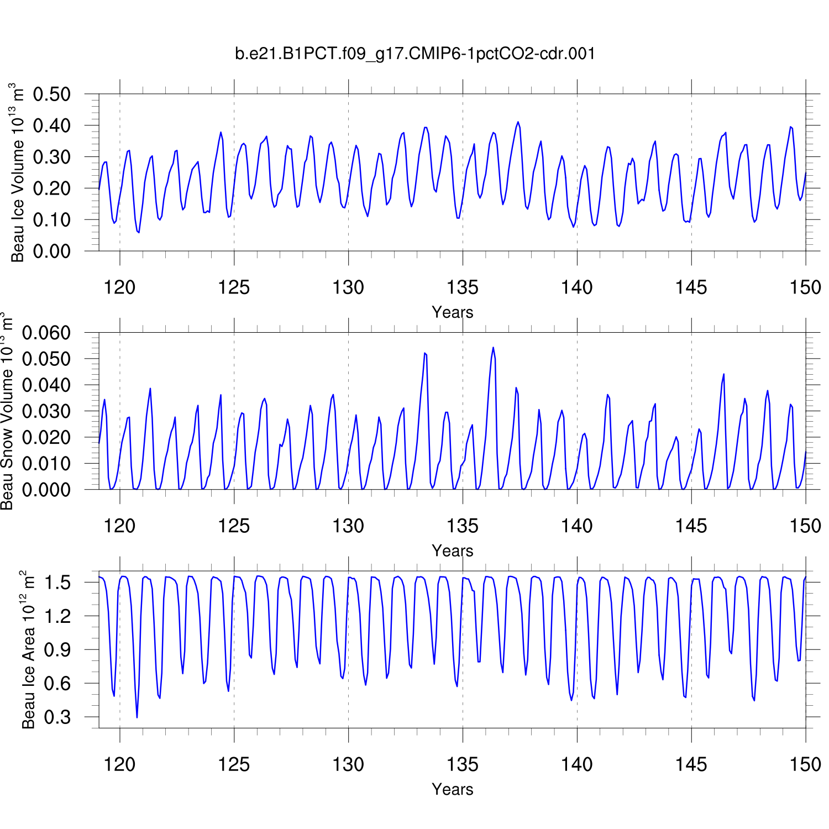
Task: Click the Years label below the top plot
Action: [452, 312]
